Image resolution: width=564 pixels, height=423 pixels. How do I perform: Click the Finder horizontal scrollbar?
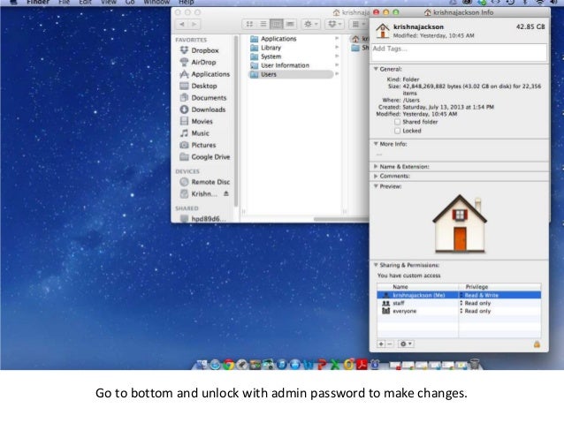tap(341, 219)
